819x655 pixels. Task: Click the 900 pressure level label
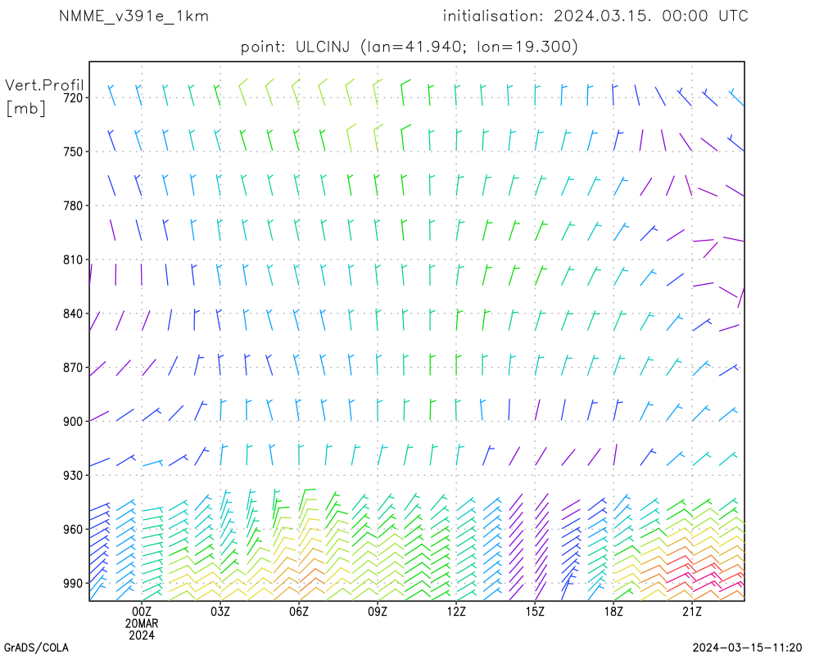pos(73,422)
